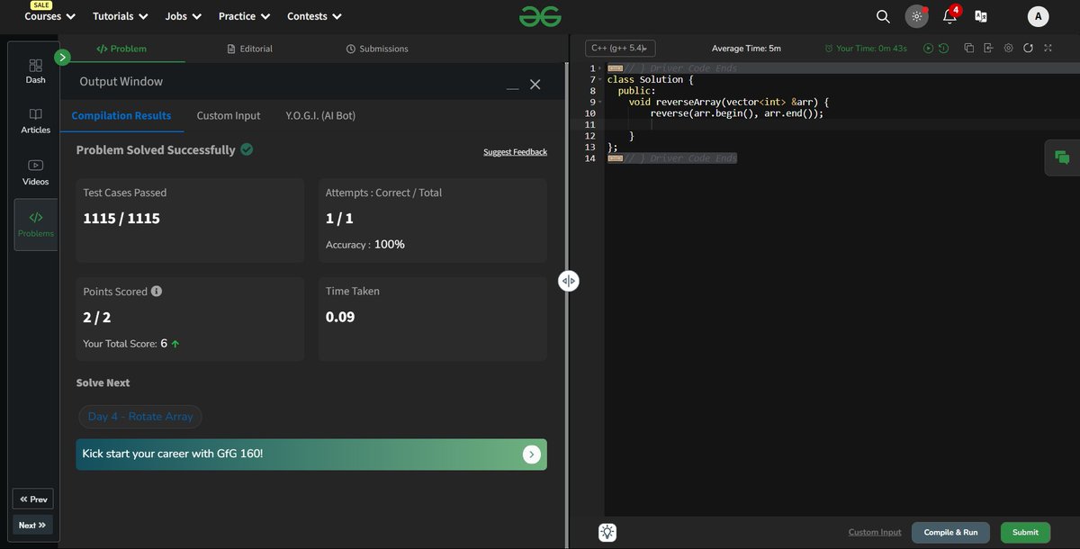Expand the Practice dropdown menu
1080x549 pixels.
(245, 16)
